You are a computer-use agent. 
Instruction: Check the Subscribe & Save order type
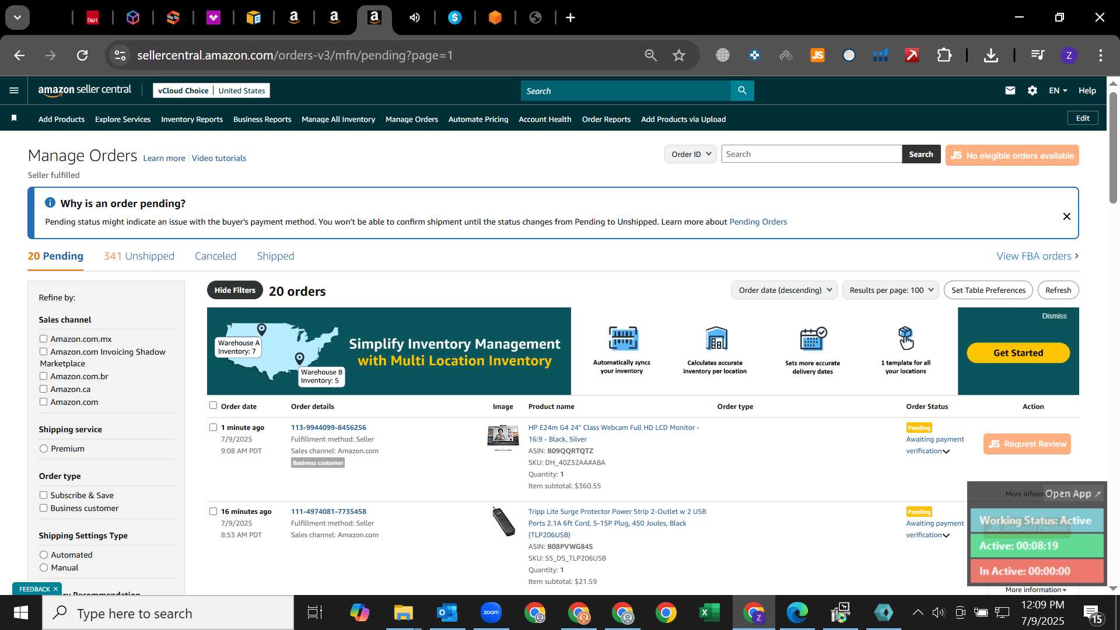point(43,495)
